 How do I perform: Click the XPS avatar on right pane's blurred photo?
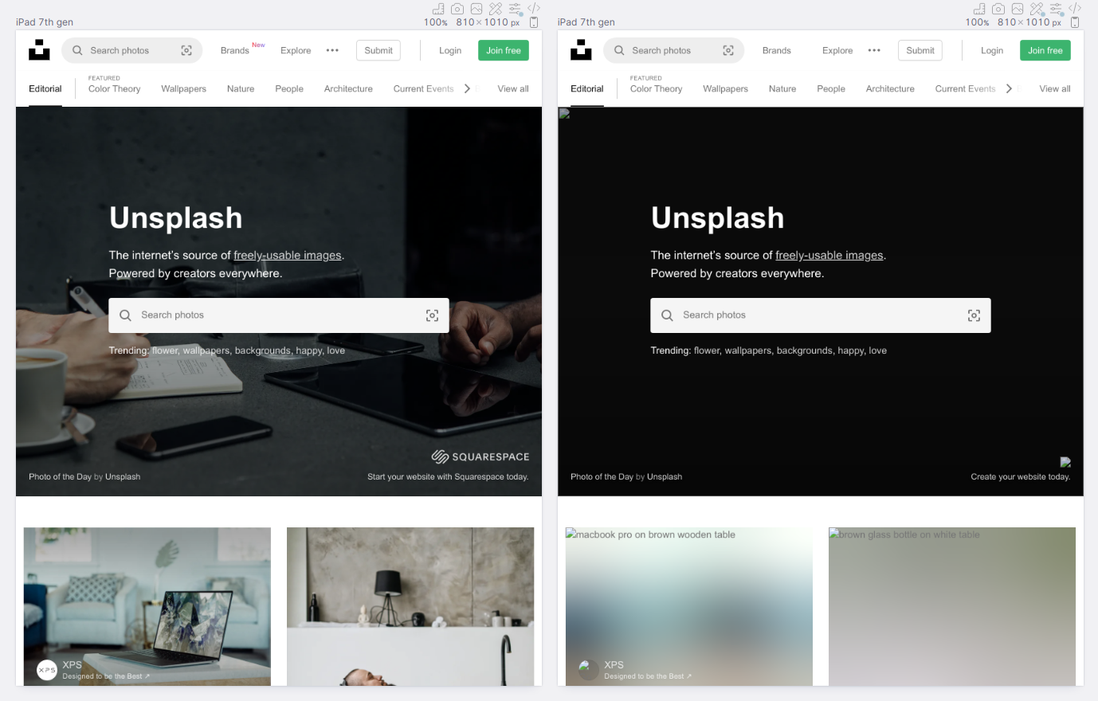tap(589, 670)
